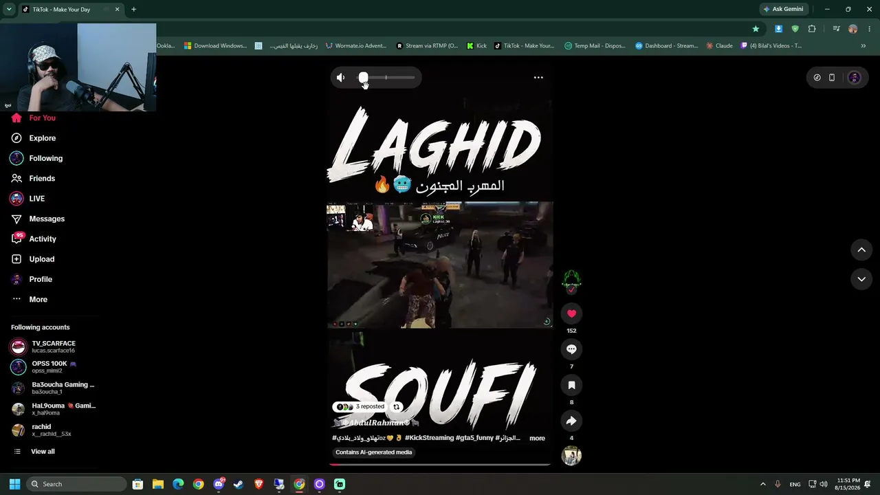Click the phone app icon at top right

point(832,78)
